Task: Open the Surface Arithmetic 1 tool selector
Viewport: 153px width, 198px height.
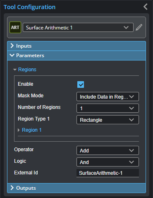Action: click(x=78, y=27)
